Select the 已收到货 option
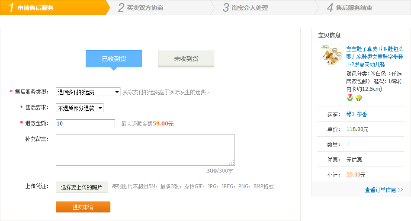411x221 pixels. (114, 58)
